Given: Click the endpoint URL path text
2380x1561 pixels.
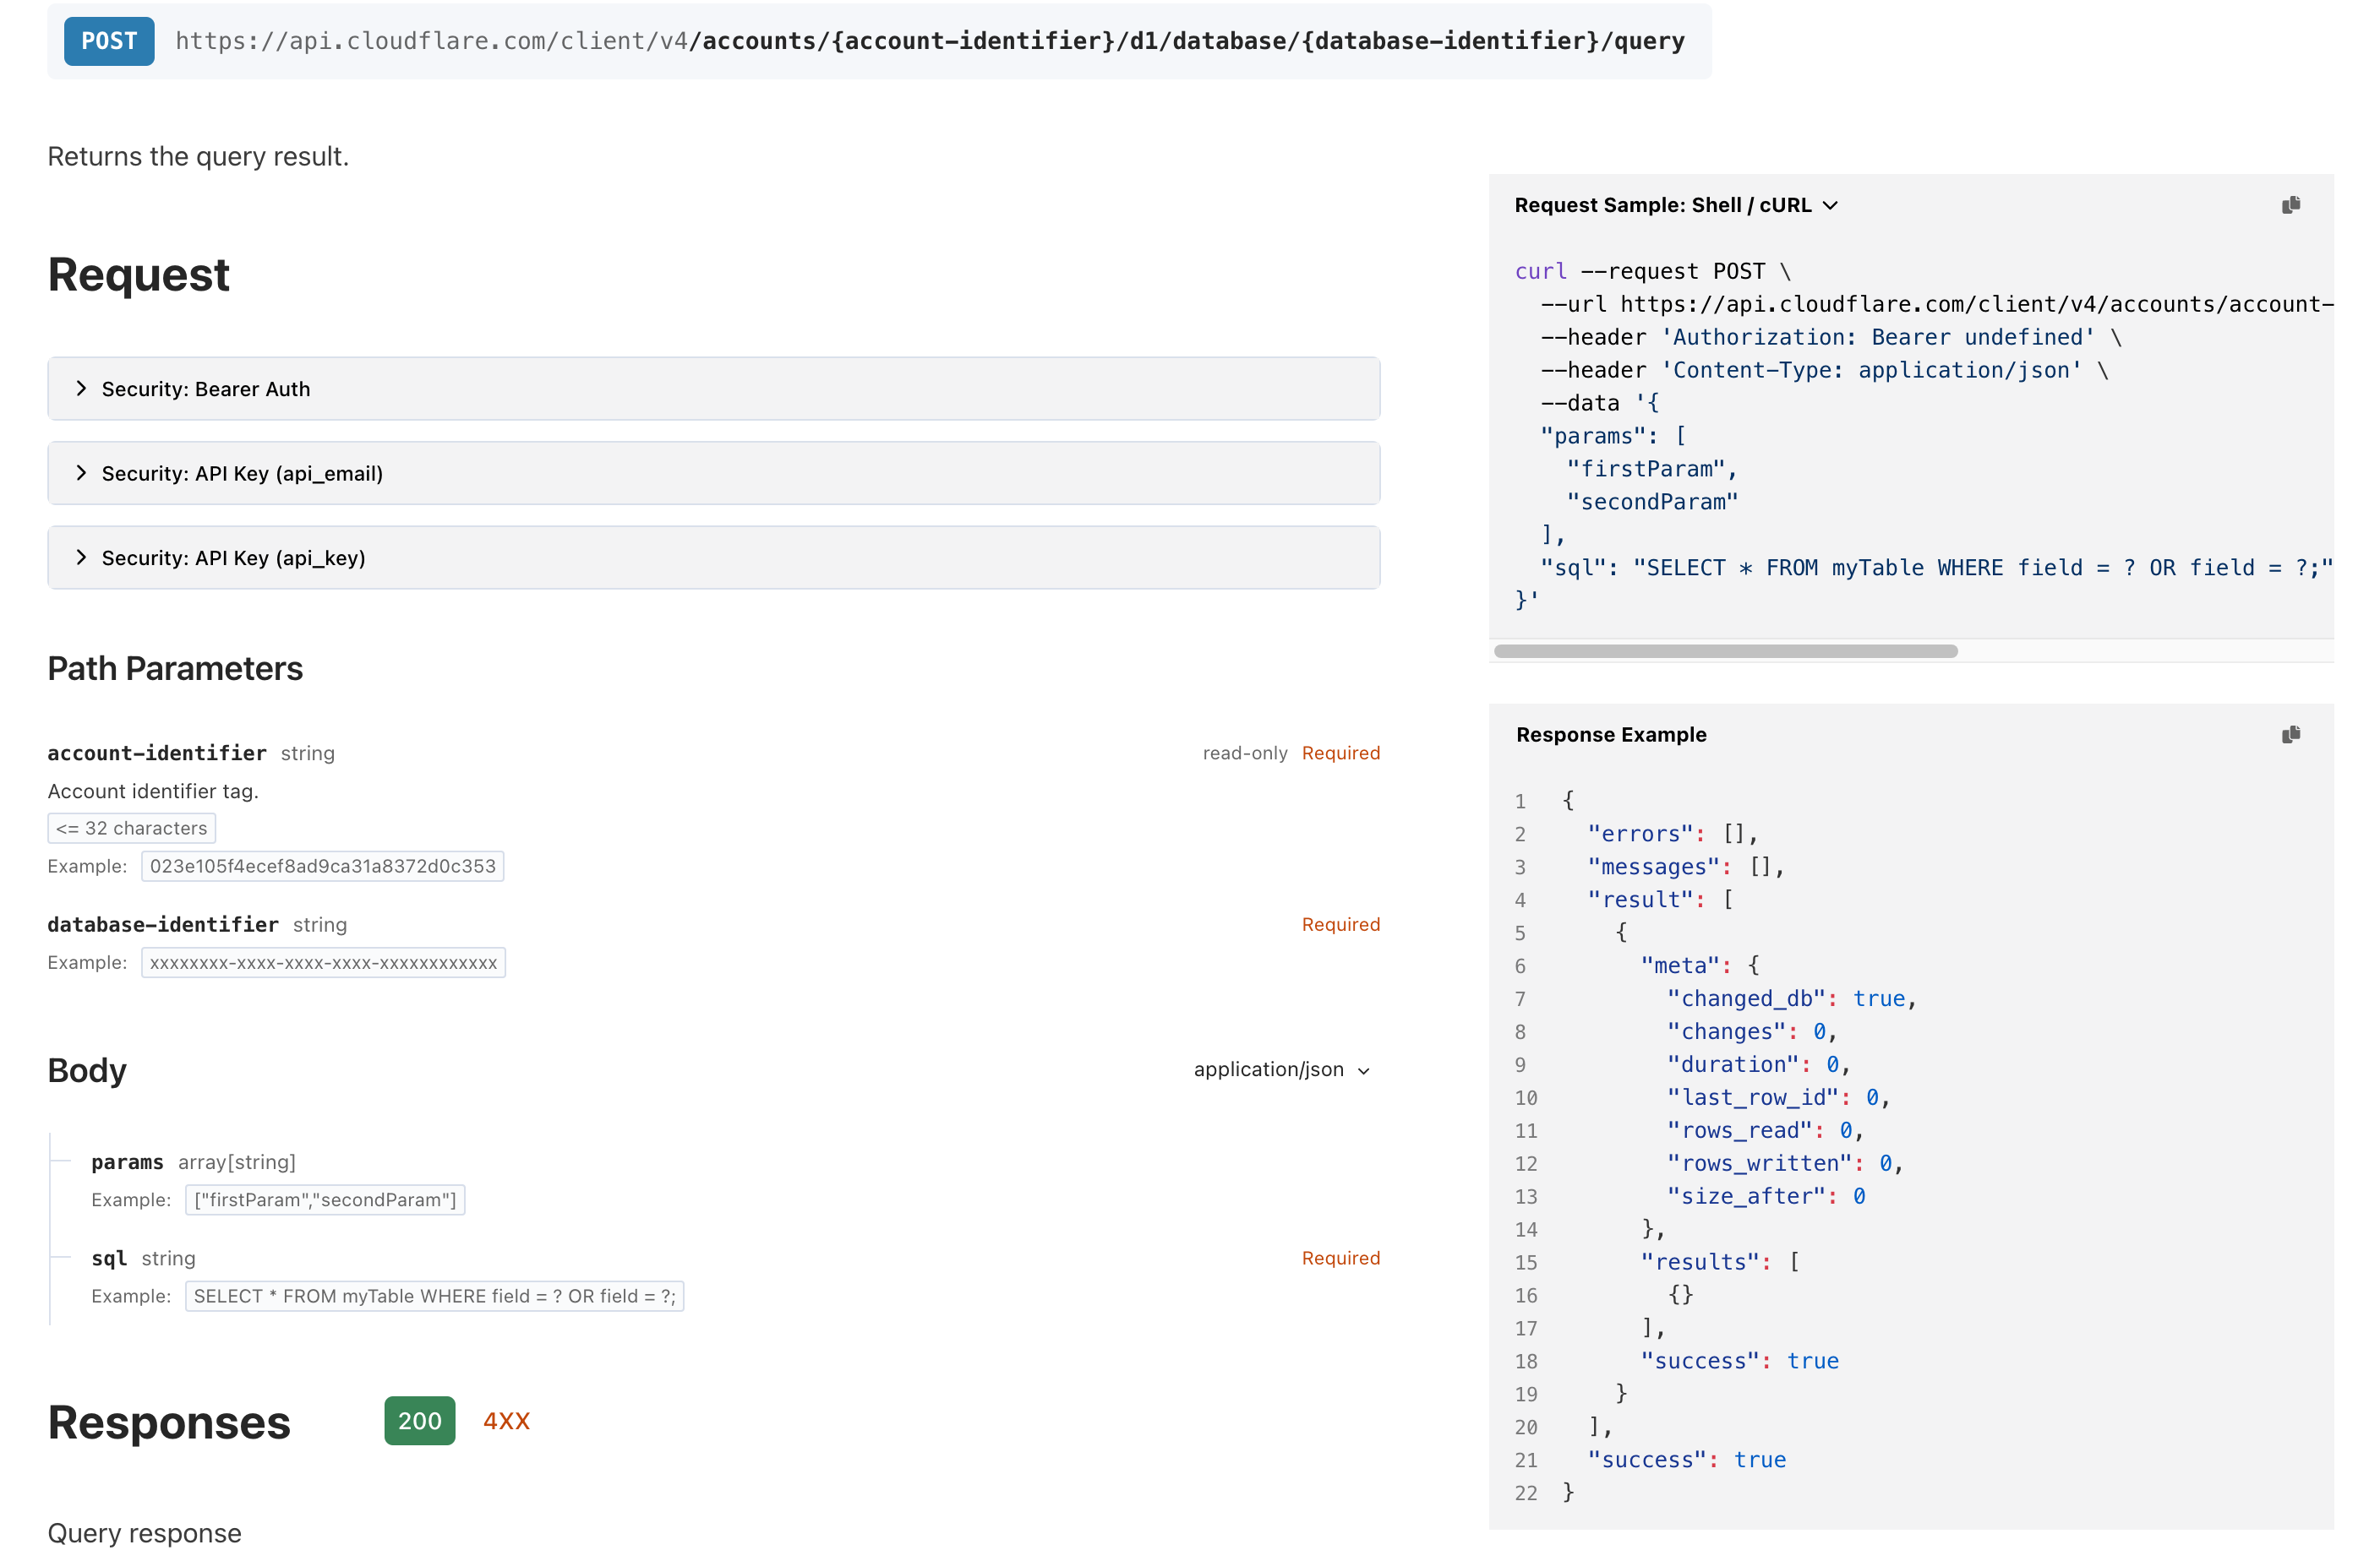Looking at the screenshot, I should (930, 41).
